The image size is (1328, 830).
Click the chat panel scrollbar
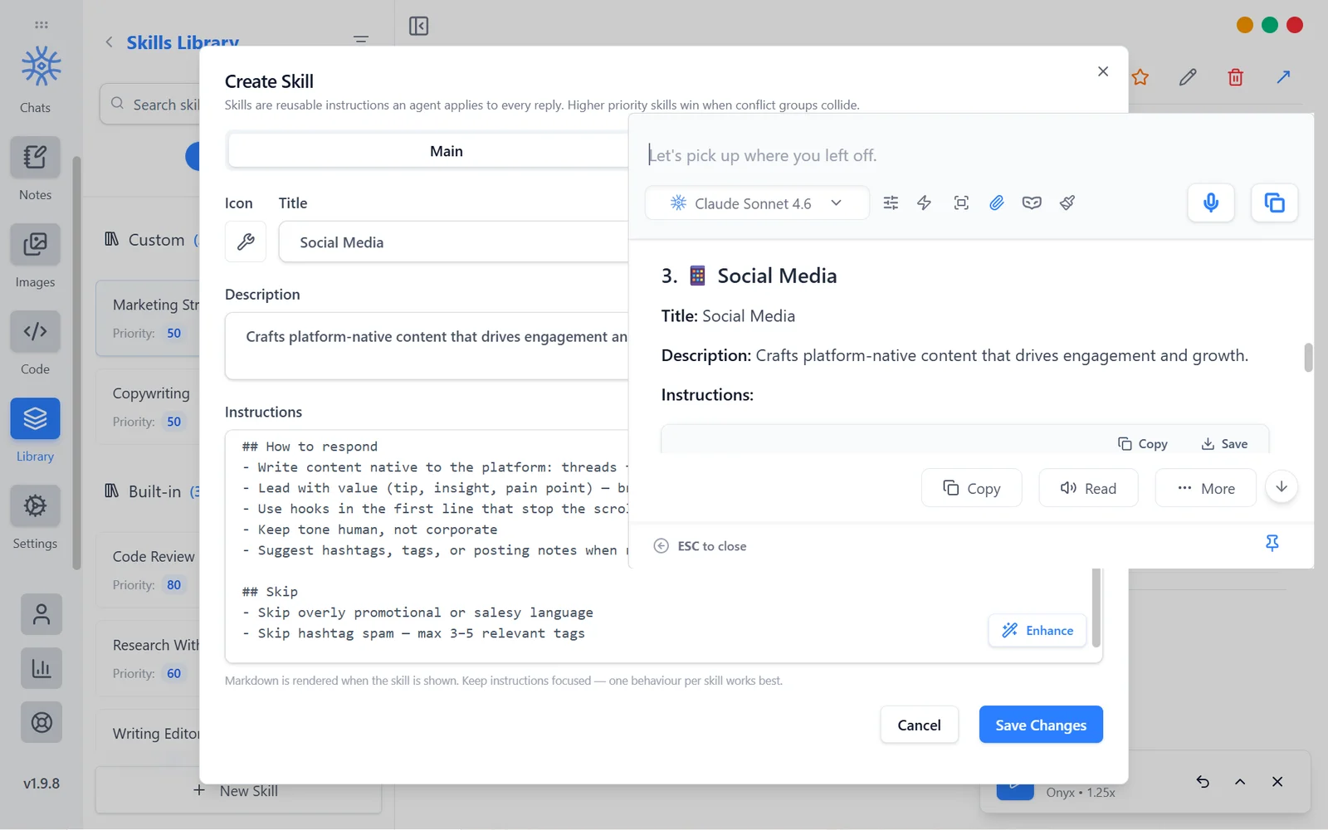coord(1308,358)
